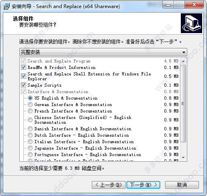The height and width of the screenshot is (196, 207).
Task: Click the 要安装哪些组件? subtitle text
Action: tap(37, 25)
